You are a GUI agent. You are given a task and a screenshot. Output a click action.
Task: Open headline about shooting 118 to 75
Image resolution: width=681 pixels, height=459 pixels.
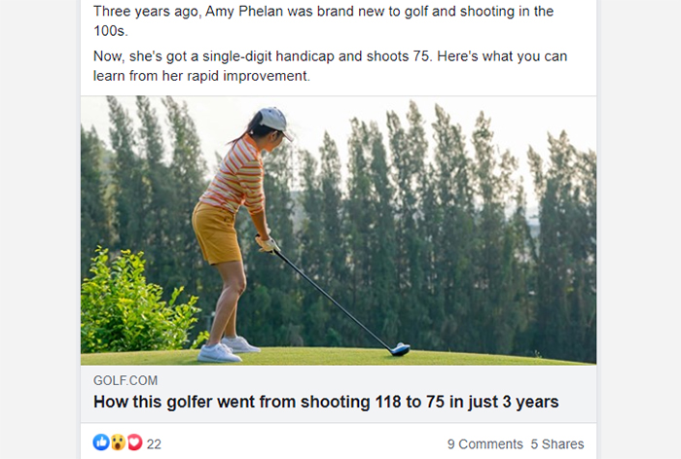pos(326,402)
